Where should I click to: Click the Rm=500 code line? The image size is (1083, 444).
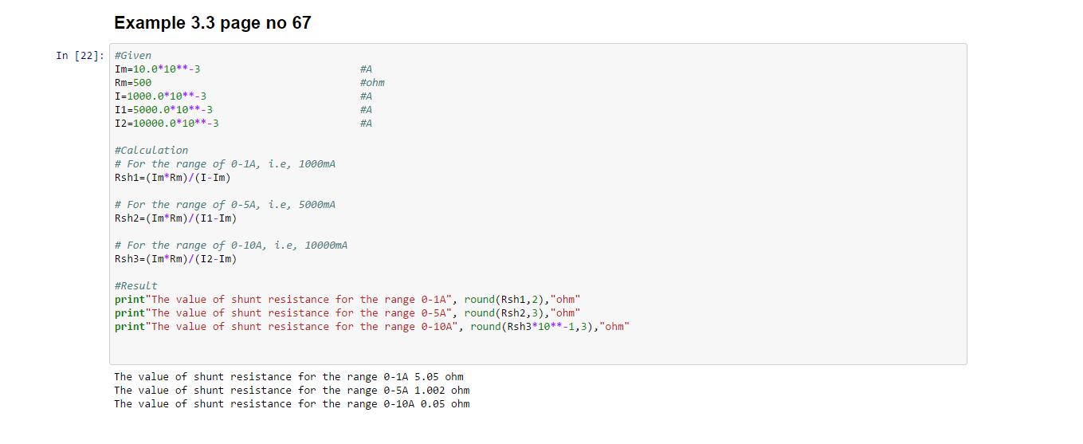coord(133,83)
